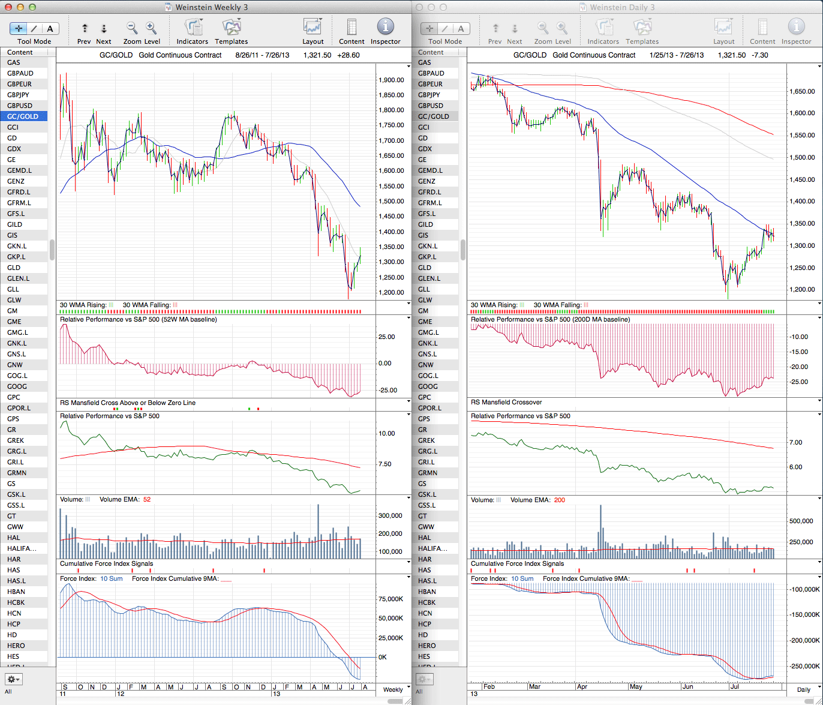Zoom out with the minus magnifier icon

click(x=132, y=28)
